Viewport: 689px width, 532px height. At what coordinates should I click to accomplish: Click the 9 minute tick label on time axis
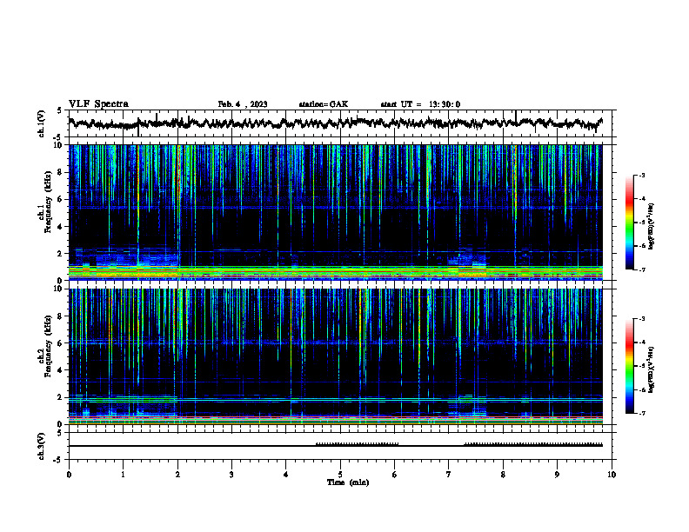click(x=557, y=475)
